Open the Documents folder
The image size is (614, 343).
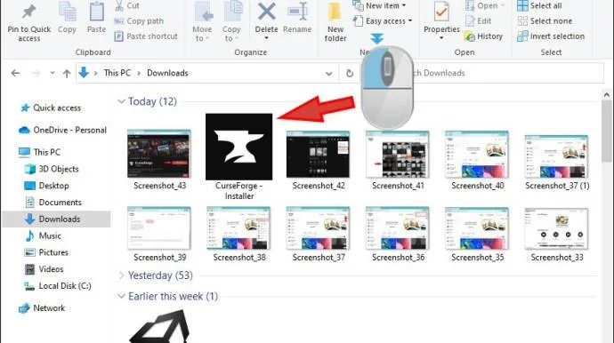pos(53,203)
